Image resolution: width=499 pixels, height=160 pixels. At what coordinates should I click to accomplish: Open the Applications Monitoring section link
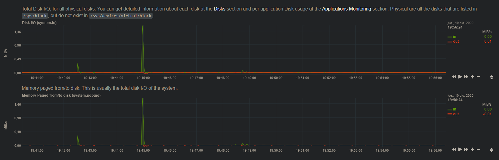pos(346,9)
